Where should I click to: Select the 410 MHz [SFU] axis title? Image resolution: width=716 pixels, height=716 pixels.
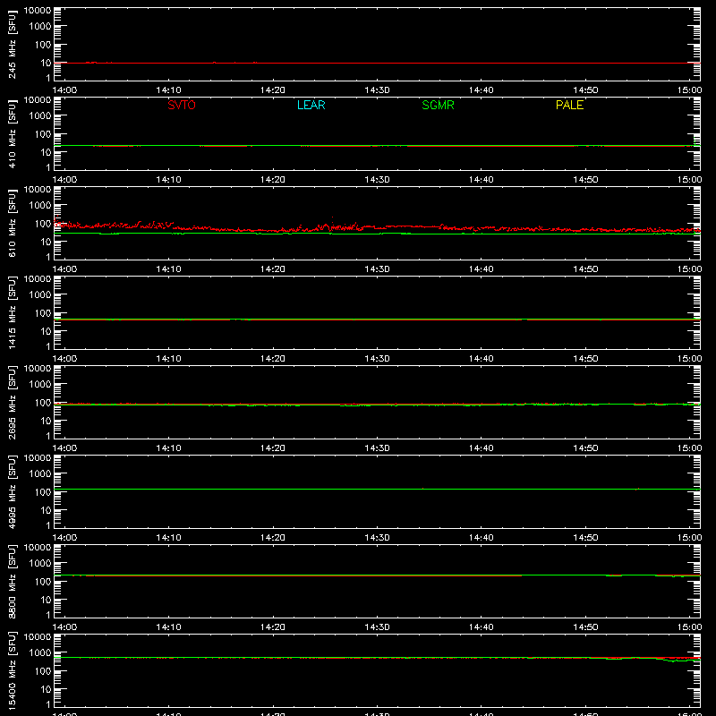[x=13, y=133]
